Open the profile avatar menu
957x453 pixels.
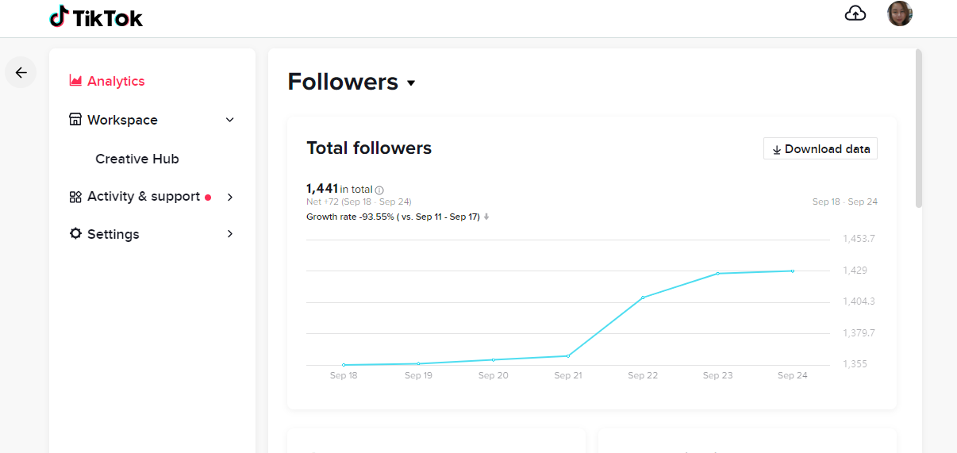[899, 13]
